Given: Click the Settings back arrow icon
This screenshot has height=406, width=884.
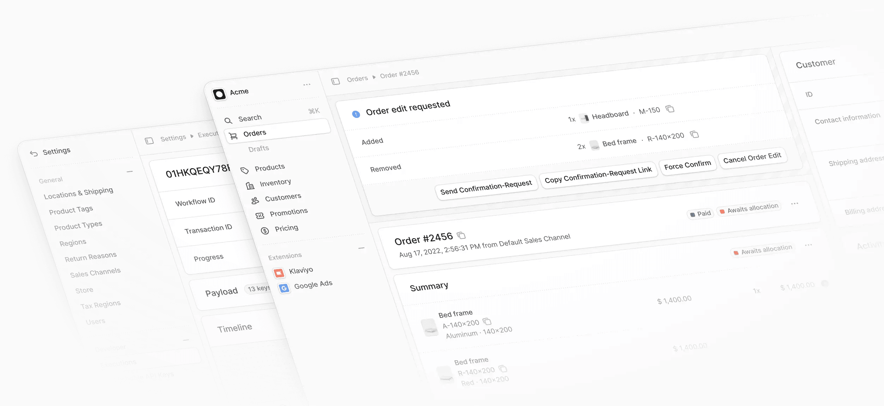Looking at the screenshot, I should [x=34, y=153].
